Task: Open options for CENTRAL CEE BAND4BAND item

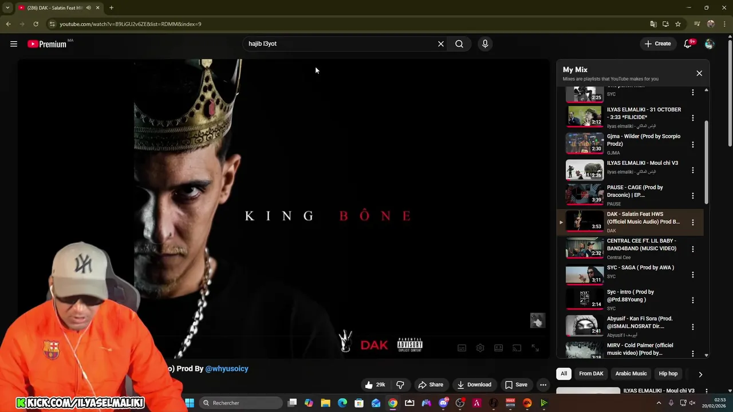Action: pos(693,249)
